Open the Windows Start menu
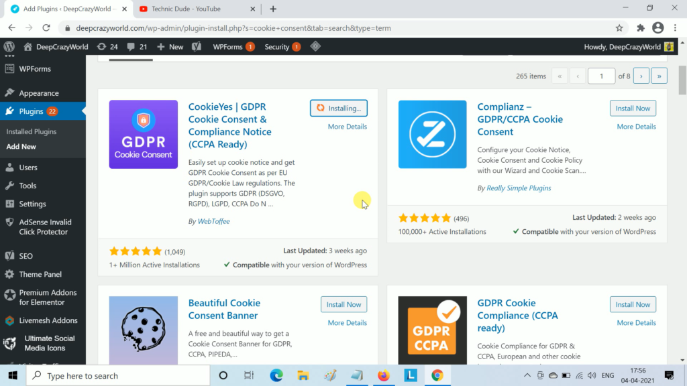The image size is (687, 386). [13, 375]
